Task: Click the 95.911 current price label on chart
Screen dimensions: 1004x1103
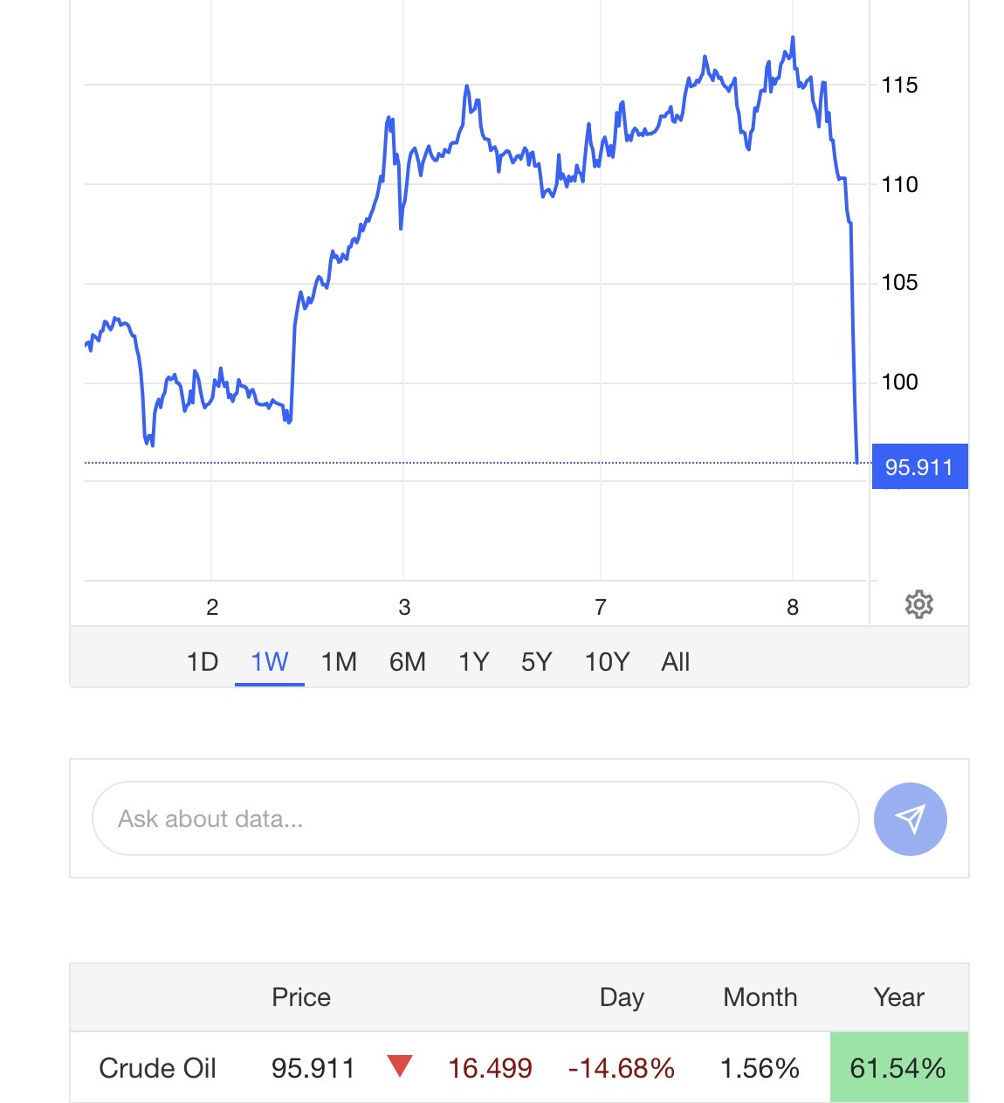Action: pos(919,467)
